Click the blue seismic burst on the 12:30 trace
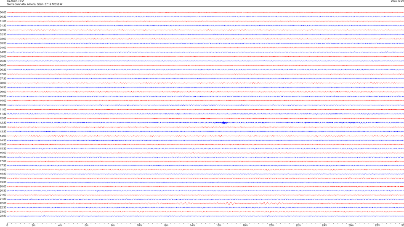Image resolution: width=404 pixels, height=227 pixels. click(x=223, y=123)
